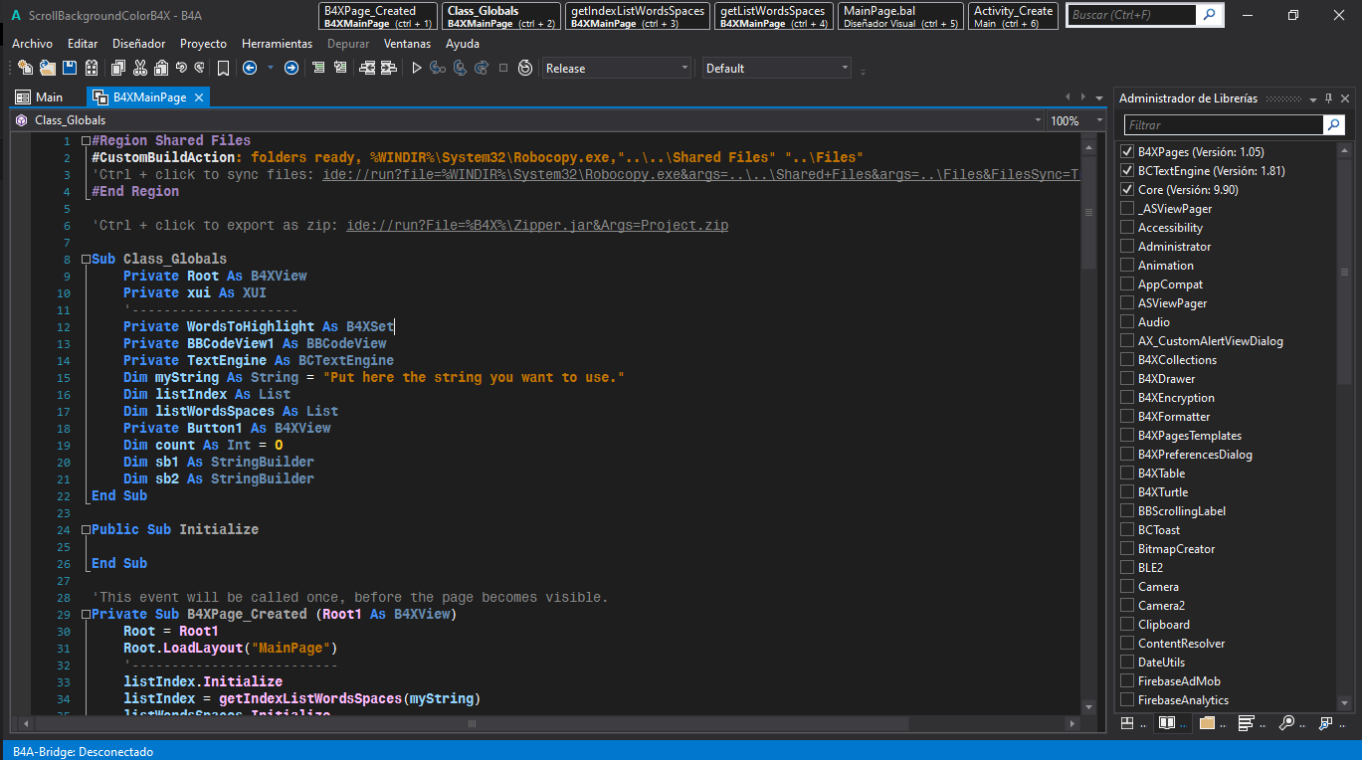Jump to getListWordsSpaces recent sub button
This screenshot has width=1362, height=760.
click(774, 16)
